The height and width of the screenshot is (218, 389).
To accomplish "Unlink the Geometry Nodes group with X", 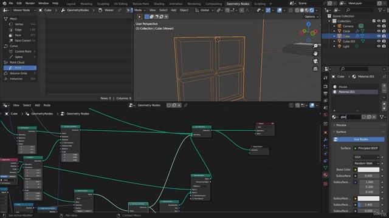I will [x=179, y=105].
